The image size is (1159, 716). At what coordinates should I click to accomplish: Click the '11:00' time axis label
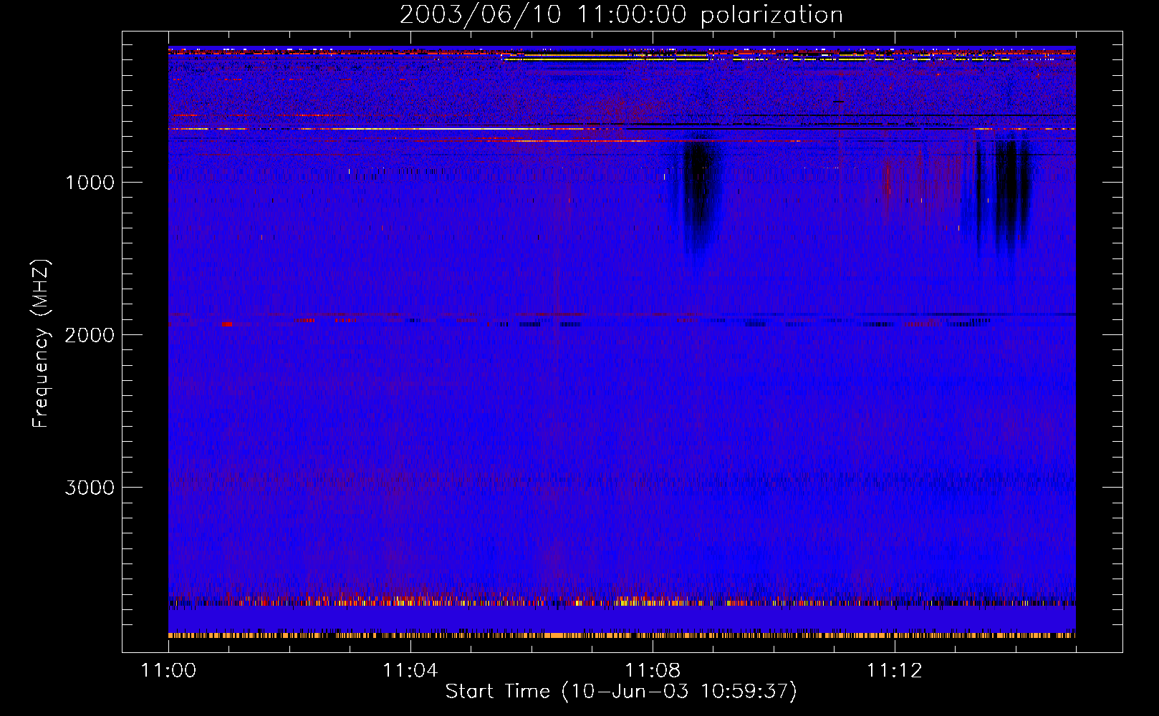[168, 671]
